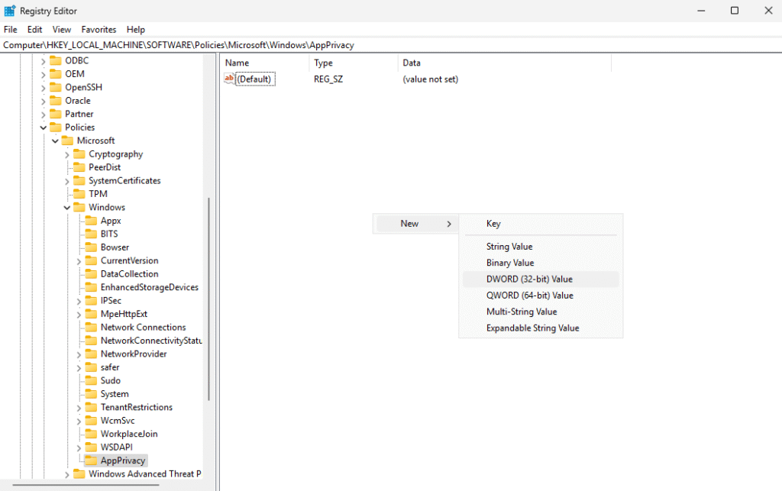Click the Registry Editor app icon in title bar
The image size is (782, 491).
(x=10, y=11)
